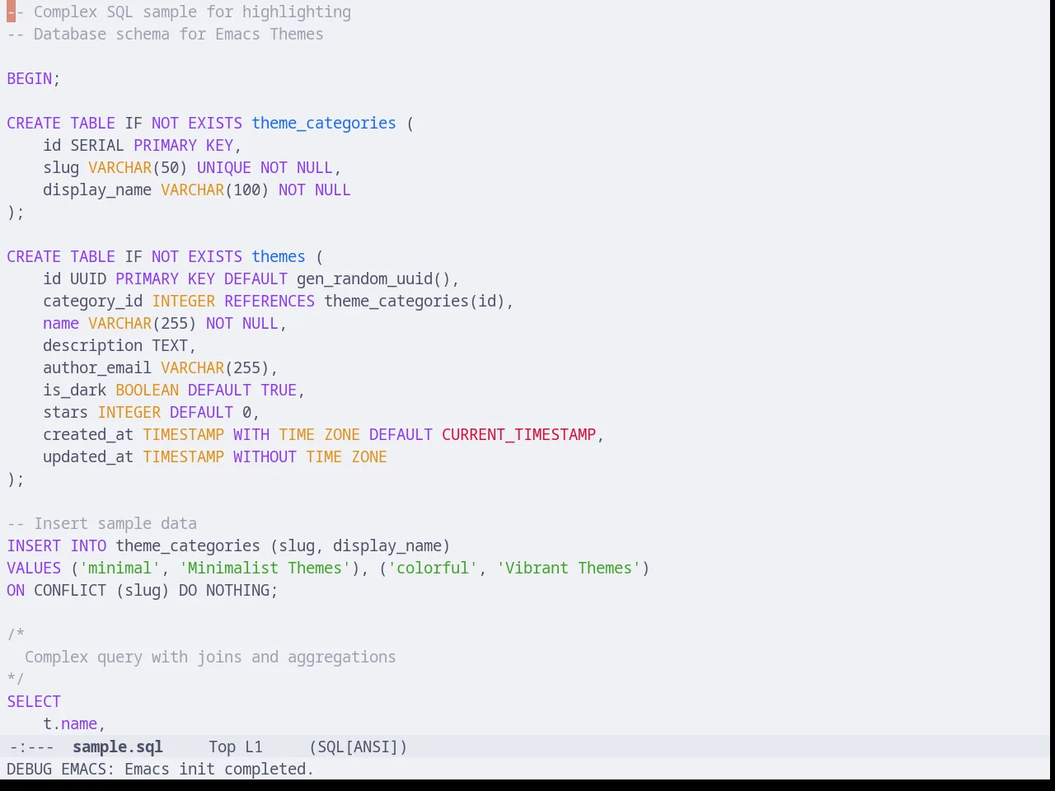The height and width of the screenshot is (791, 1055).
Task: Click 'minimal' string literal
Action: coord(120,569)
